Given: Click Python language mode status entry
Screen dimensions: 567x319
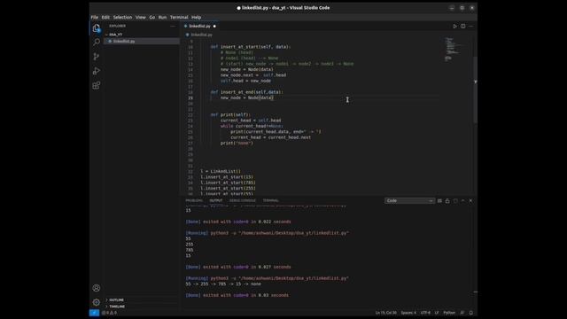Looking at the screenshot, I should coord(449,313).
